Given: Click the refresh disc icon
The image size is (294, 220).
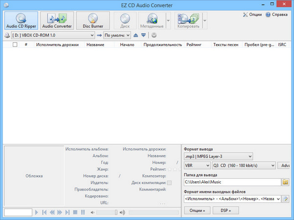Looking at the screenshot, I should [154, 35].
